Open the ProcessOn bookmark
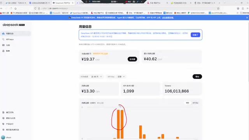 click(59, 13)
